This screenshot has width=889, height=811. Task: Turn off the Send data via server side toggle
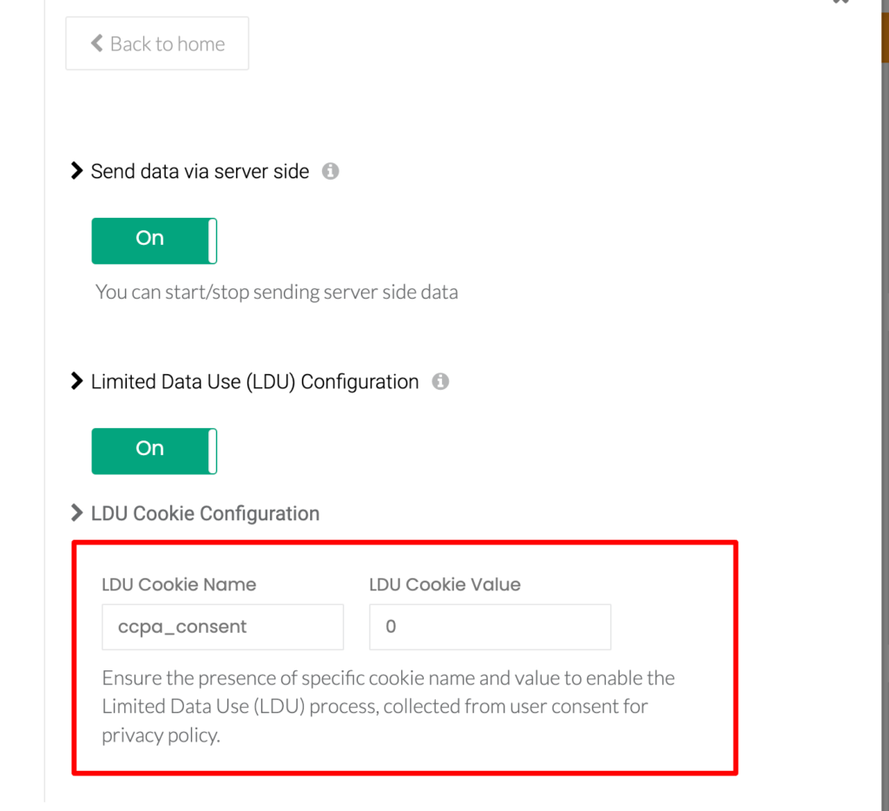coord(155,241)
